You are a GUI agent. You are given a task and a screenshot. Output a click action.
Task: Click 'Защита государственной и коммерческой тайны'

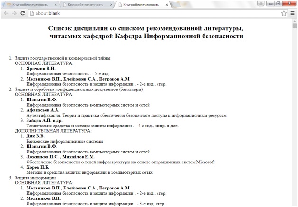[x=63, y=58]
